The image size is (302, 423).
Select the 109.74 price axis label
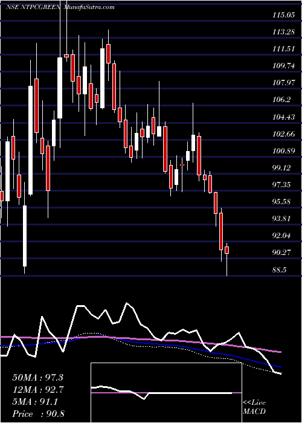(283, 66)
